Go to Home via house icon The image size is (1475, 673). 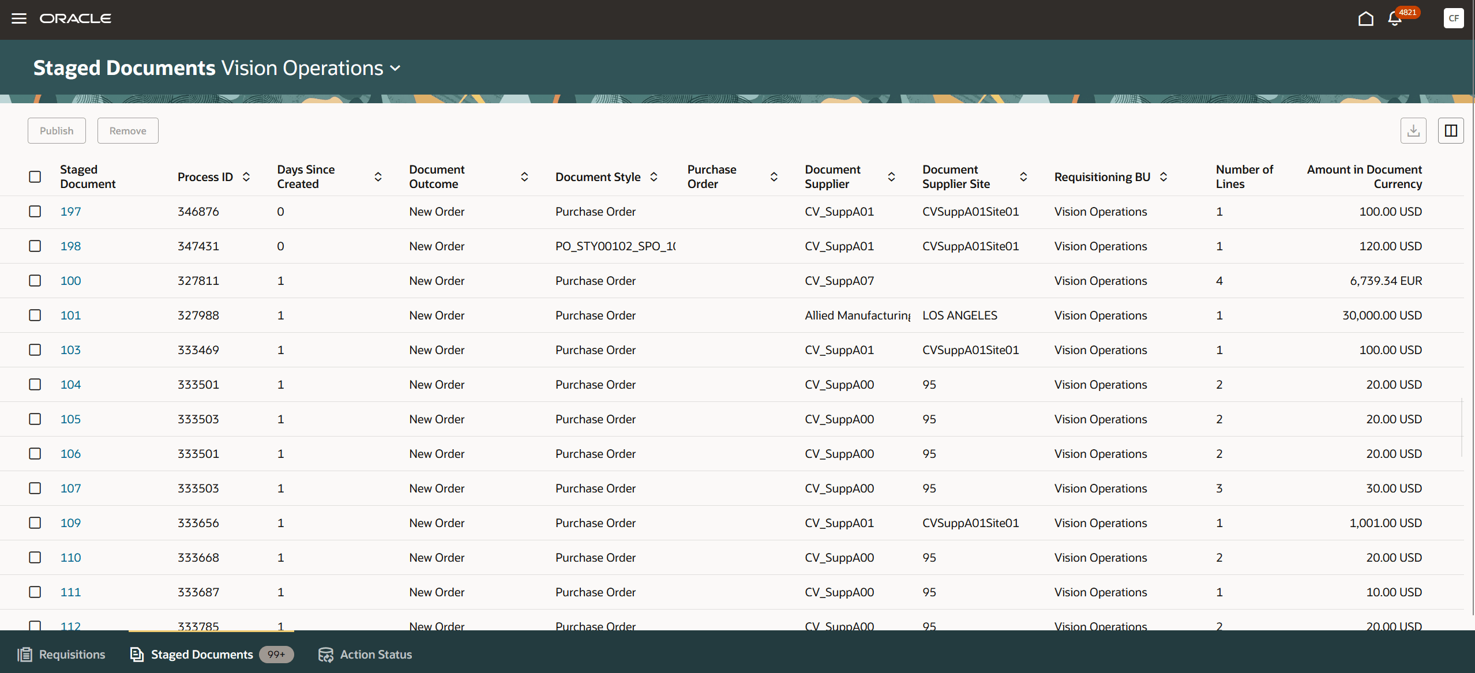point(1365,19)
